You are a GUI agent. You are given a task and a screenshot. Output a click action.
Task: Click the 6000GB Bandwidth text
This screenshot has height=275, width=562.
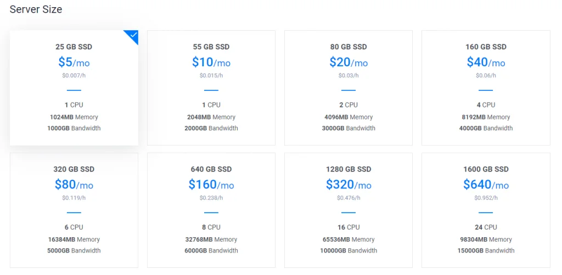coord(211,250)
